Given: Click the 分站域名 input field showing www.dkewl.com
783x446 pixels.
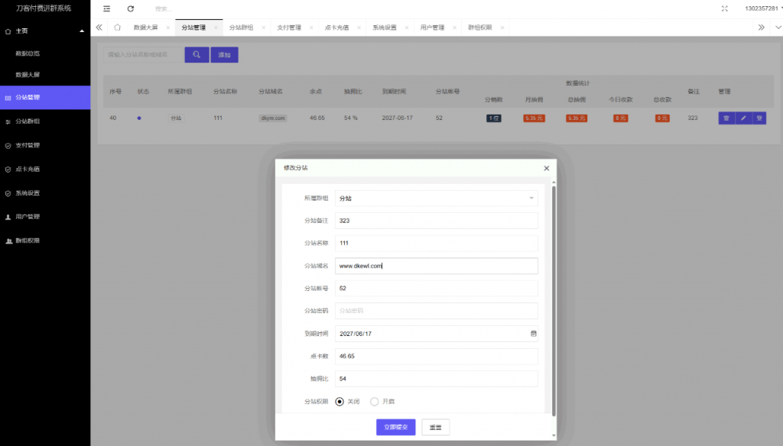Looking at the screenshot, I should pos(436,266).
